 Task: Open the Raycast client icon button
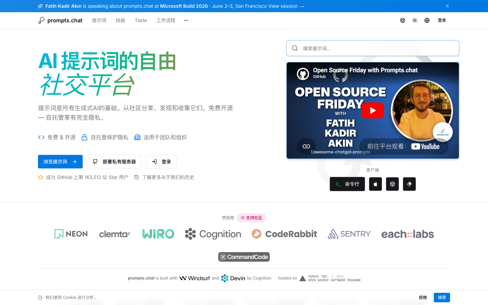coord(409,184)
